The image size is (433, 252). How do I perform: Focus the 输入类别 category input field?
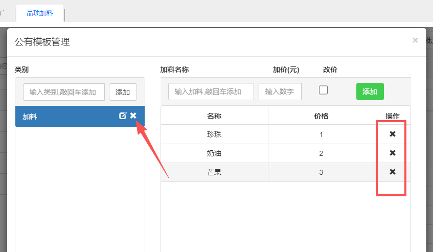[64, 92]
